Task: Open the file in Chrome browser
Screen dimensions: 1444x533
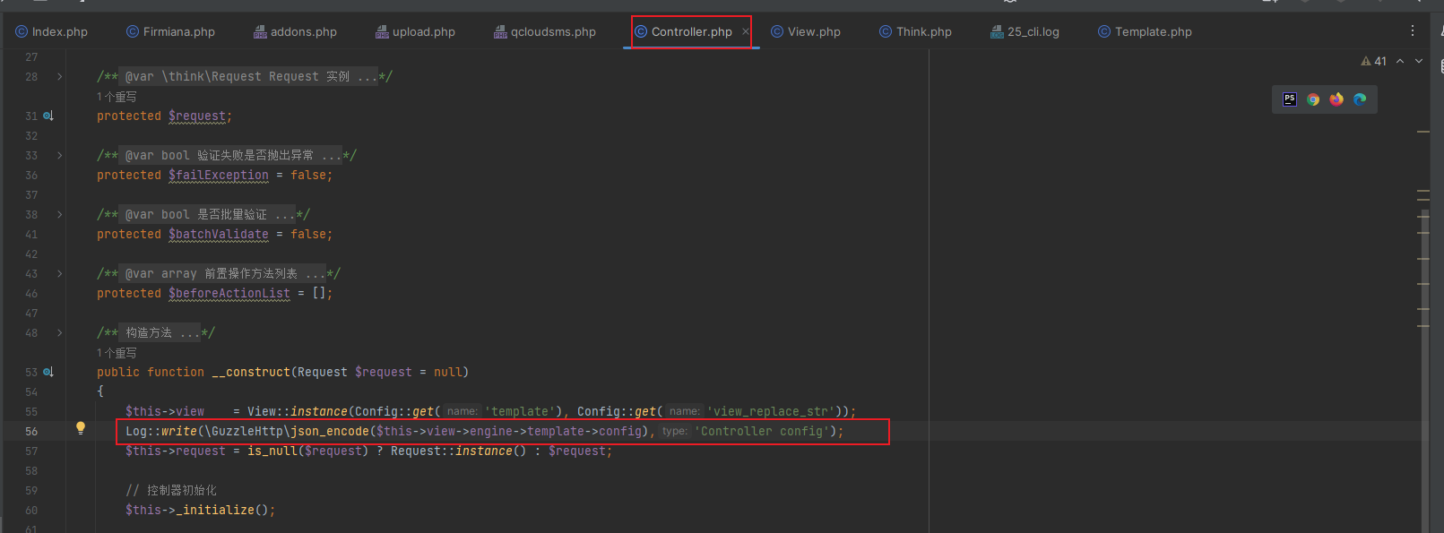Action: coord(1313,99)
